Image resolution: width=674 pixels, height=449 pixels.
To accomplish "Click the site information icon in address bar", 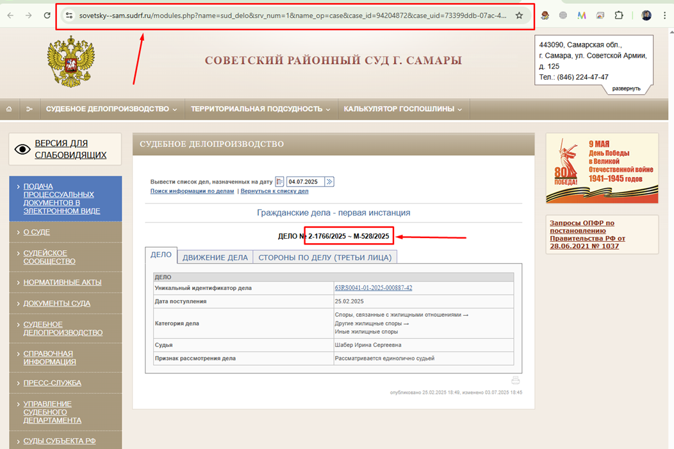I will 69,15.
